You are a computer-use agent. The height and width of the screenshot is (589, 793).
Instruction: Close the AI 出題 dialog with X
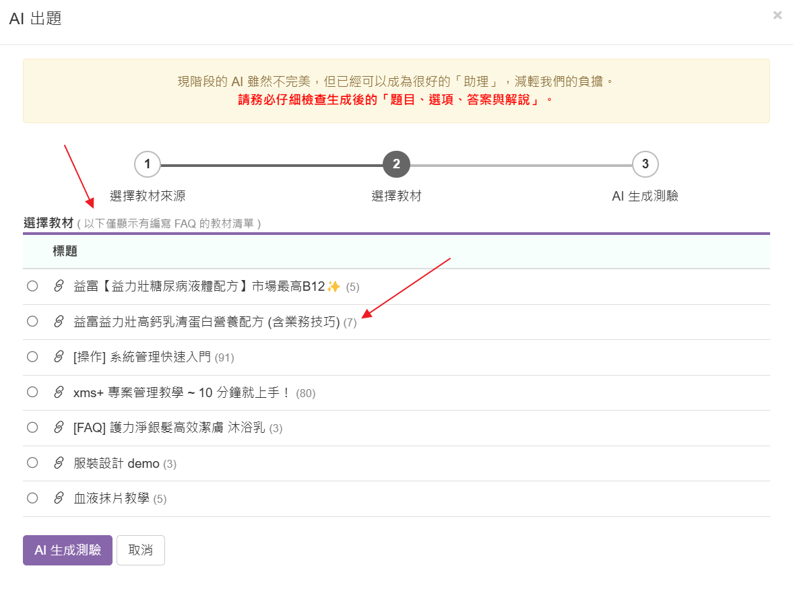point(777,15)
